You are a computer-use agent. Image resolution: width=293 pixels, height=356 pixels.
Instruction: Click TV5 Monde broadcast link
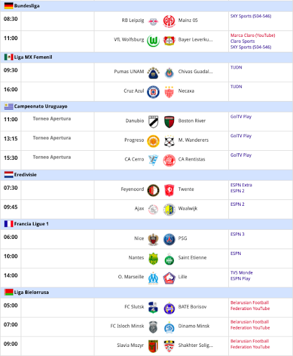[x=241, y=273]
